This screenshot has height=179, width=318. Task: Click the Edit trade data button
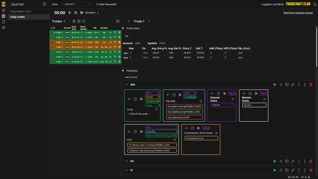(127, 36)
